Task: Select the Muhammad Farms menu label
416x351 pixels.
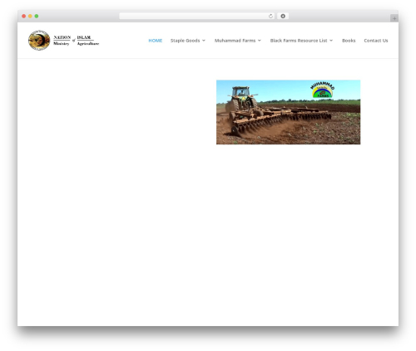Action: tap(235, 41)
